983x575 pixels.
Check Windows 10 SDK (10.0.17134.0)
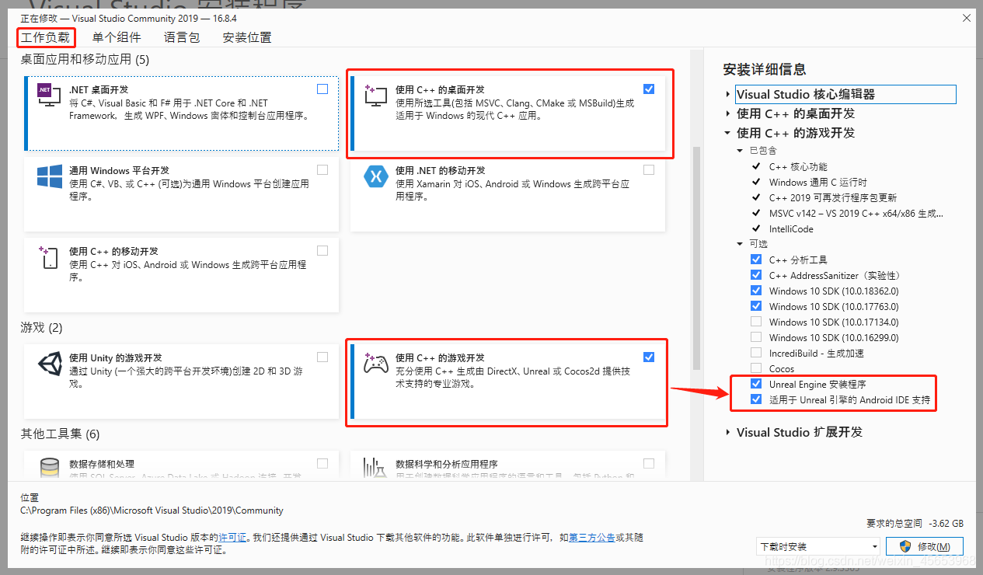point(756,322)
